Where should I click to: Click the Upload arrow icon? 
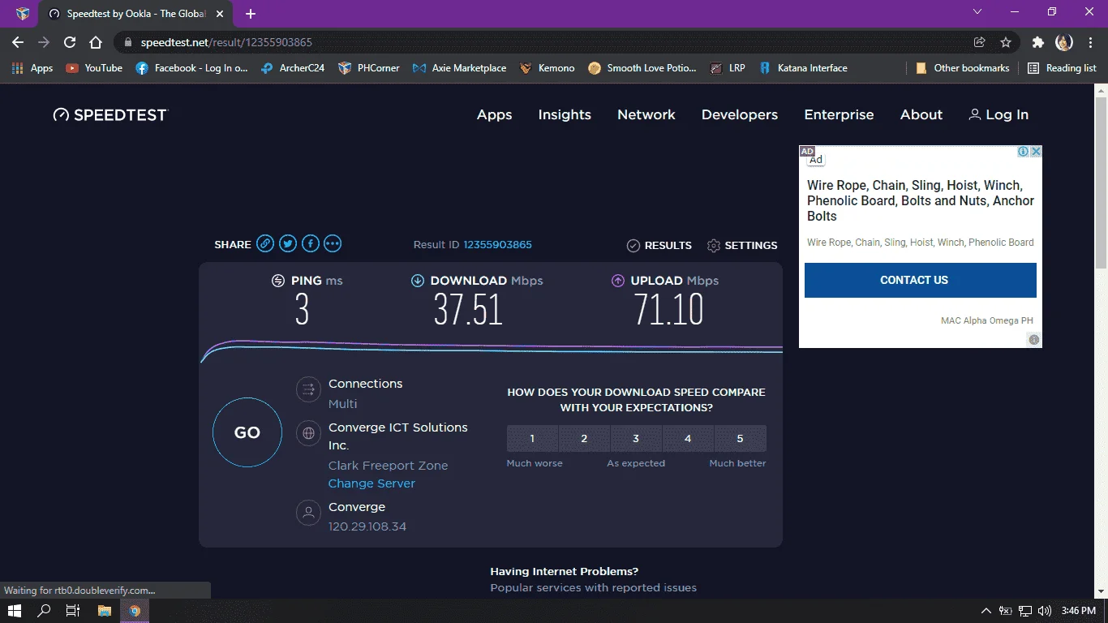618,281
